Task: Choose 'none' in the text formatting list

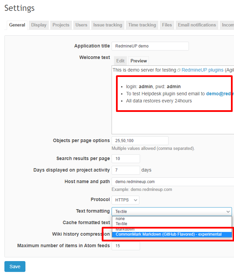Action: [120, 219]
